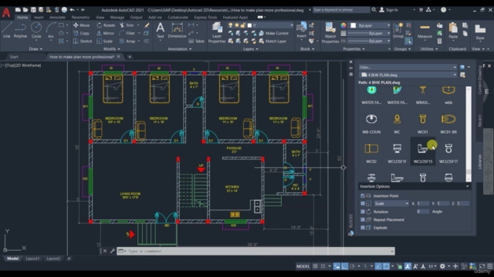Viewport: 494px width, 277px height.
Task: Enable Repeat Placement checkbox
Action: [363, 219]
